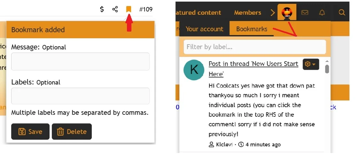The image size is (358, 161).
Task: Delete the bookmark
Action: click(72, 132)
